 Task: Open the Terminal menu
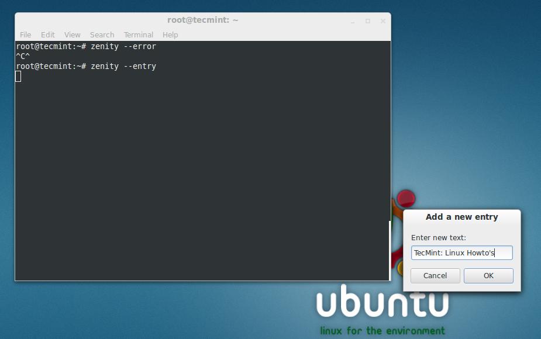139,35
